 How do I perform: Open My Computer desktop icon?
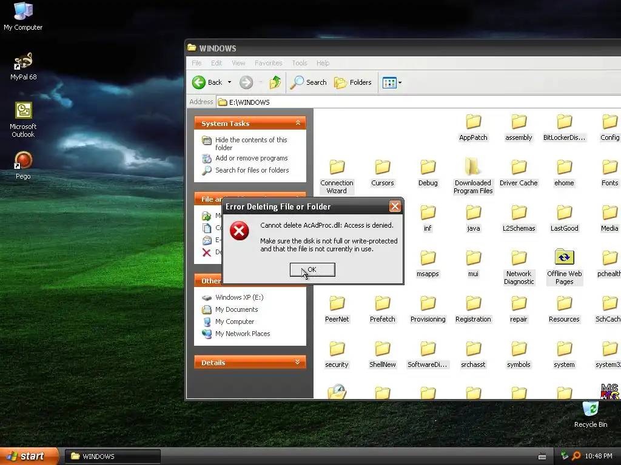[23, 16]
